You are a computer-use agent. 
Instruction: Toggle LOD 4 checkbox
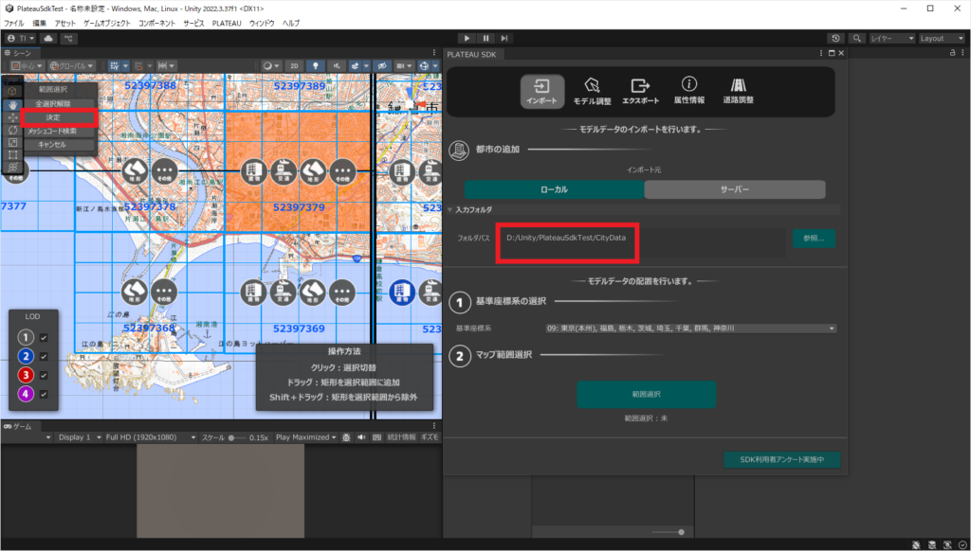44,394
